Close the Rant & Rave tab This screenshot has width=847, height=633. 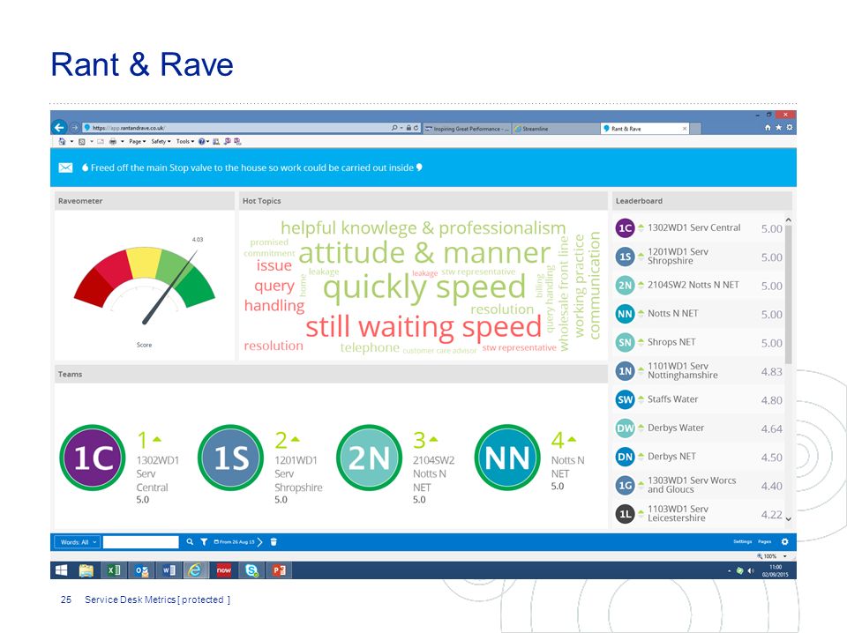click(x=685, y=129)
